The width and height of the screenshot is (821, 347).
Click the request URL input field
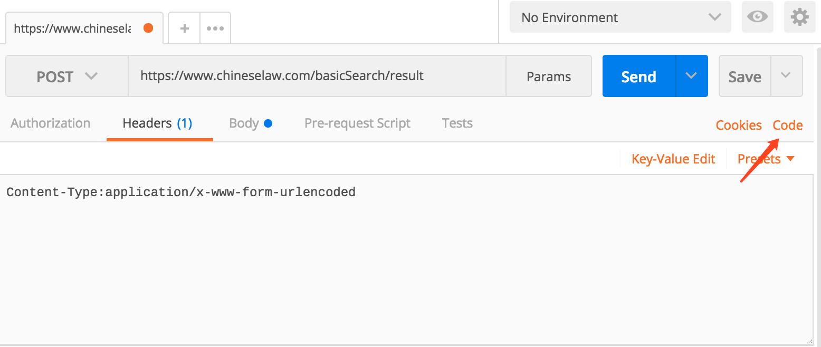coord(317,76)
